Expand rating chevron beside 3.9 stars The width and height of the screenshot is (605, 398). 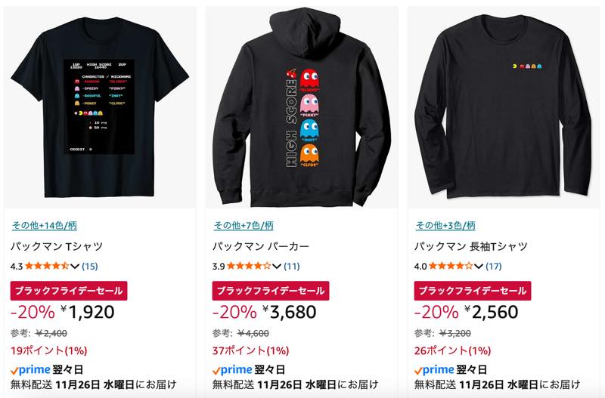pyautogui.click(x=277, y=267)
